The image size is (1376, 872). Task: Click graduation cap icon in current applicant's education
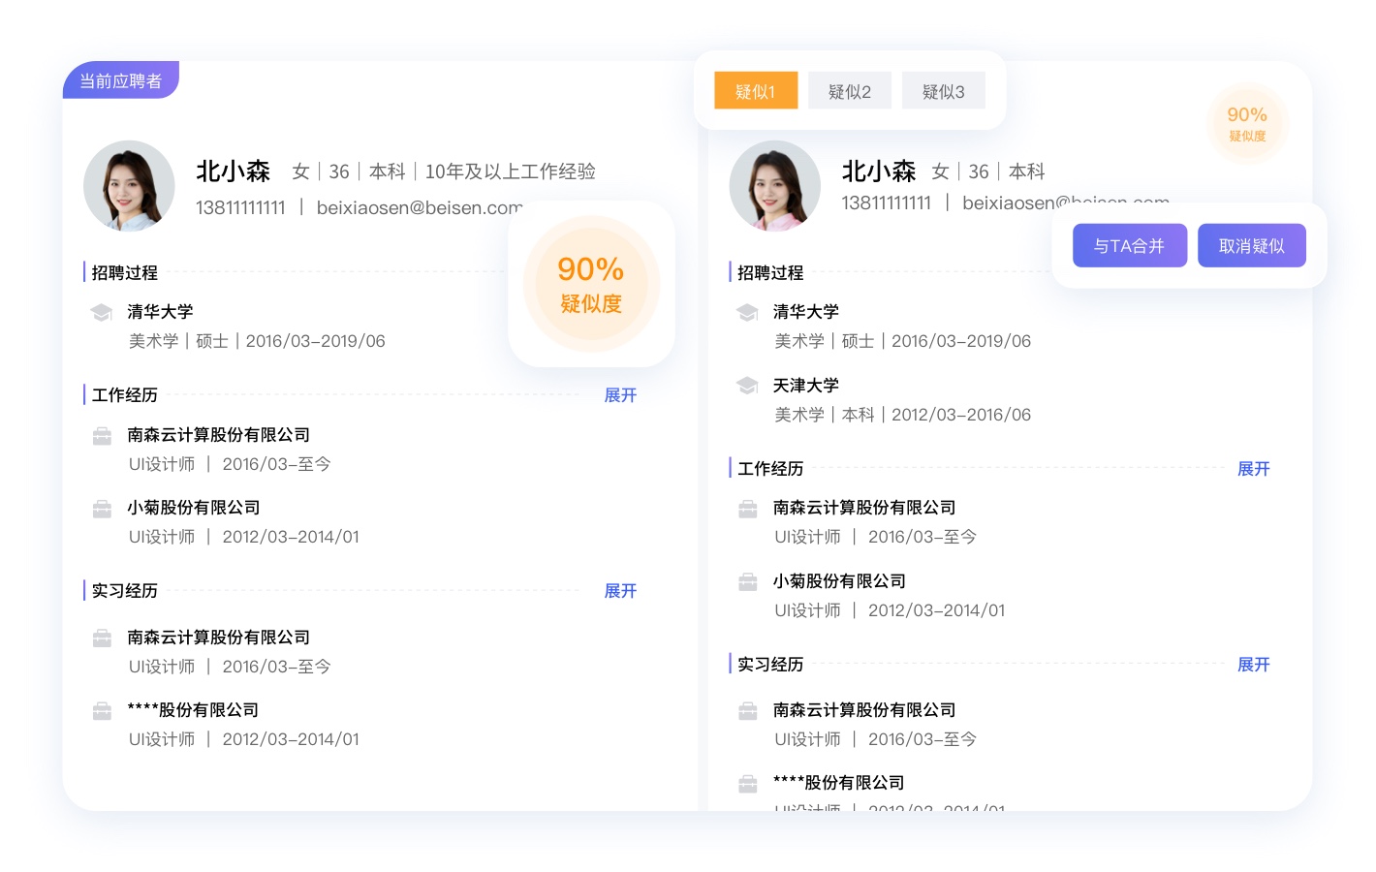(x=102, y=312)
